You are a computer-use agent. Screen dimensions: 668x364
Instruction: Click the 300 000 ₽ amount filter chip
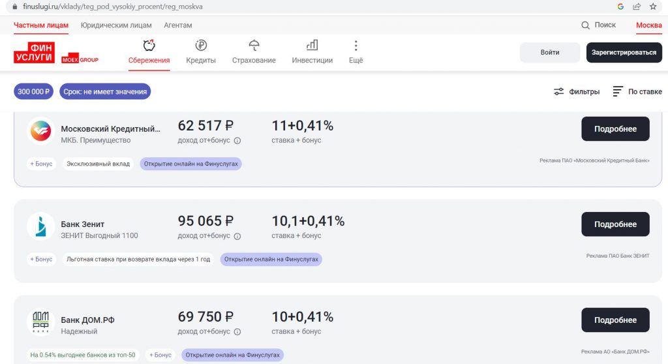tap(33, 92)
